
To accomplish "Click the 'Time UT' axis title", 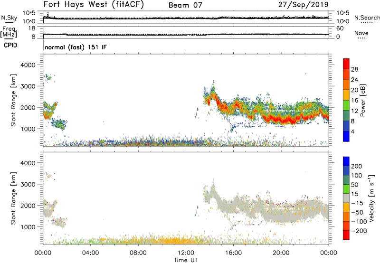I will [x=186, y=260].
